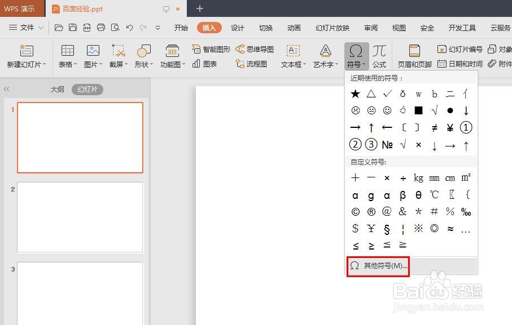Insert the ¥ yen symbol in recent symbols
The width and height of the screenshot is (512, 325).
click(450, 128)
